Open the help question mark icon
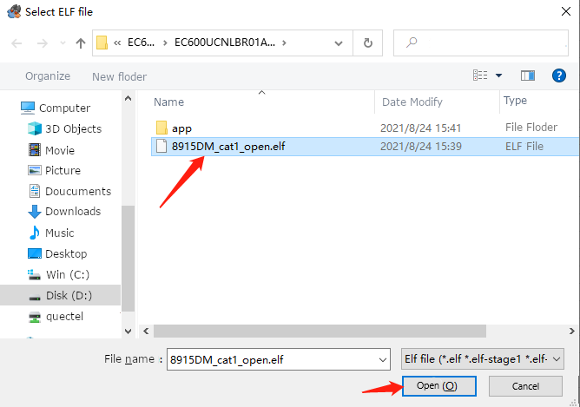Viewport: 580px width, 407px height. pos(558,75)
